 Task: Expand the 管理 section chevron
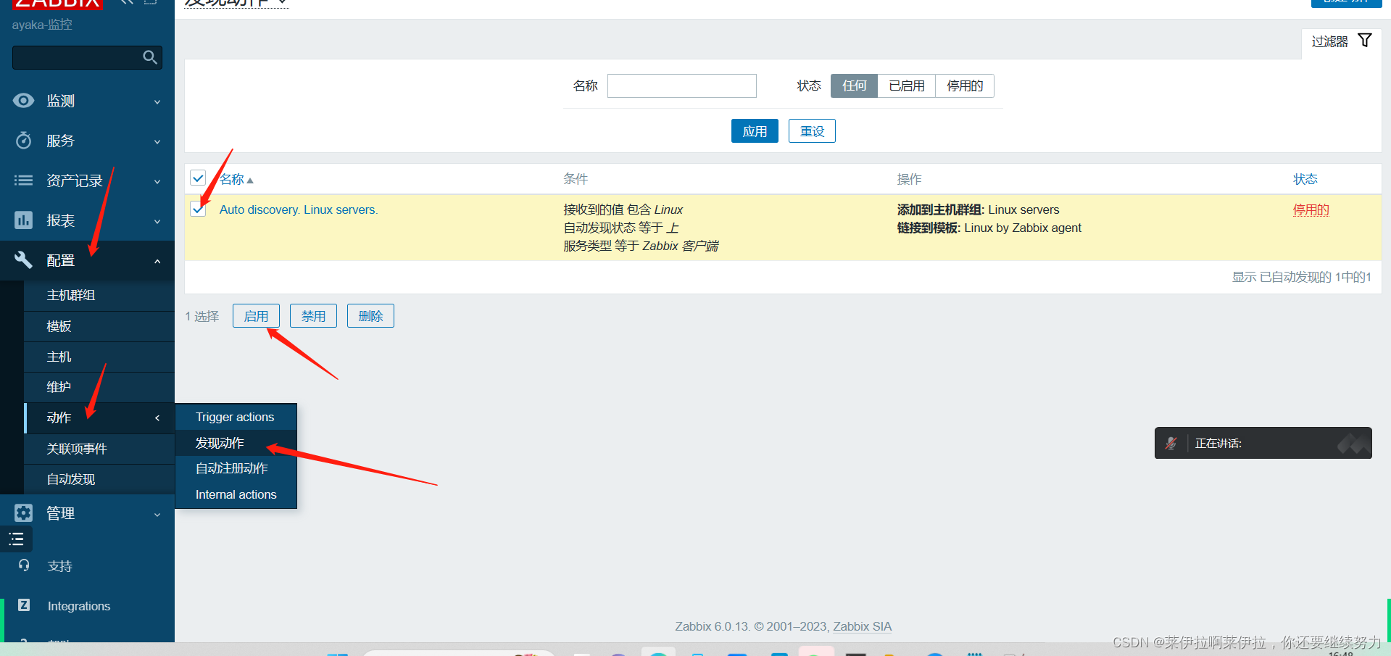[x=157, y=515]
